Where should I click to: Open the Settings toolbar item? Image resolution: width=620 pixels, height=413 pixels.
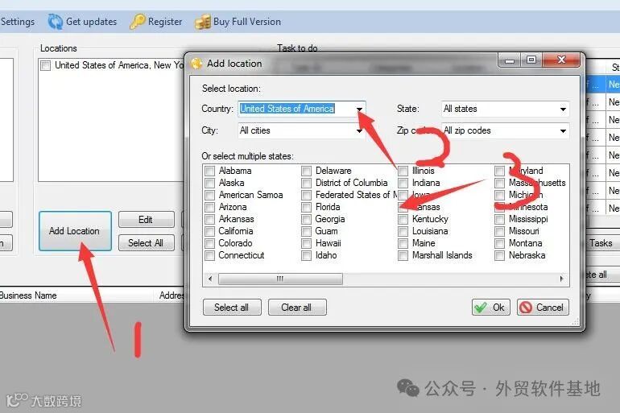[x=18, y=22]
